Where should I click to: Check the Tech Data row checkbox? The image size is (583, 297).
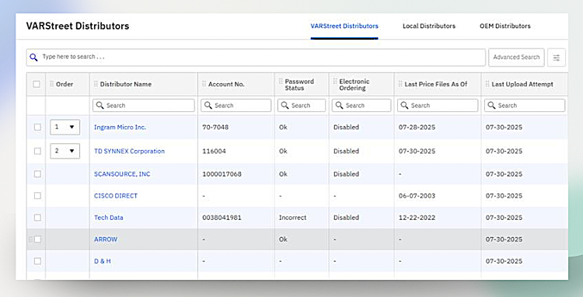tap(37, 218)
